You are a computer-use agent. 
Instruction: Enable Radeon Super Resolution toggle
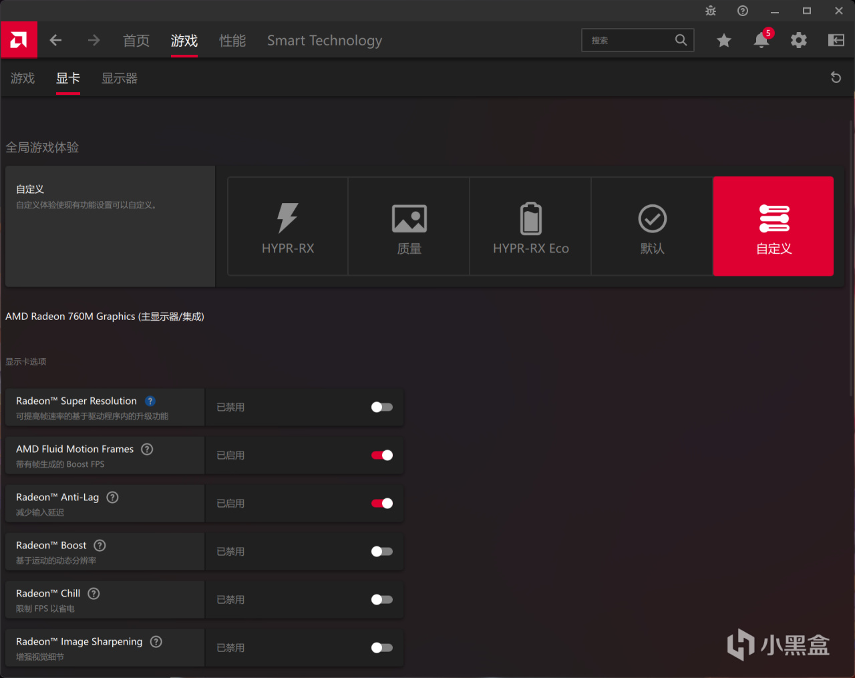click(382, 407)
